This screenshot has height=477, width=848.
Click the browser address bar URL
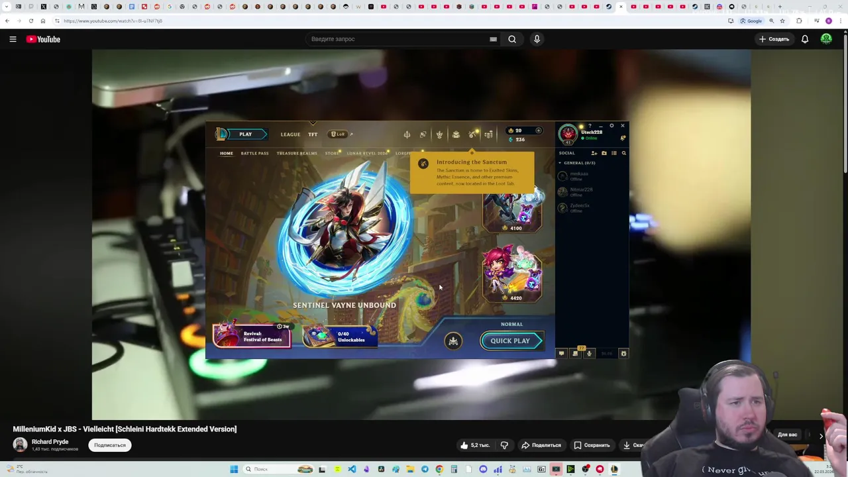coord(113,21)
